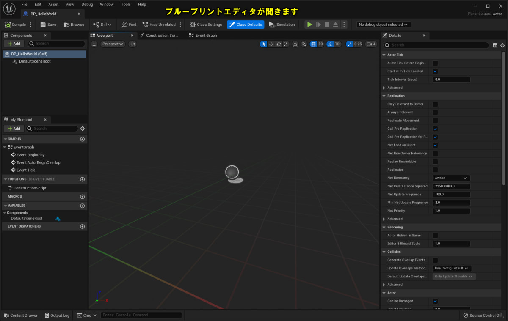This screenshot has height=321, width=508.
Task: Click the Class Defaults button
Action: [x=246, y=25]
